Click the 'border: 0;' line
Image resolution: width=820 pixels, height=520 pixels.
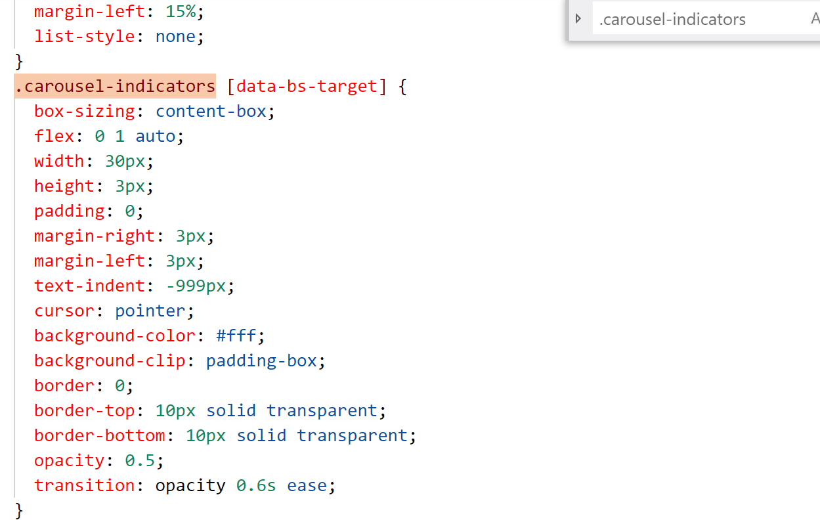[x=84, y=385]
